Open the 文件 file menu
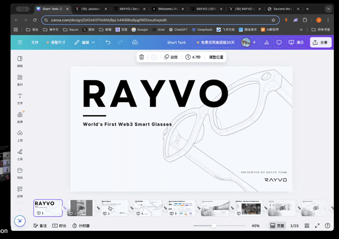Viewport: 339px width, 239px height. [35, 43]
